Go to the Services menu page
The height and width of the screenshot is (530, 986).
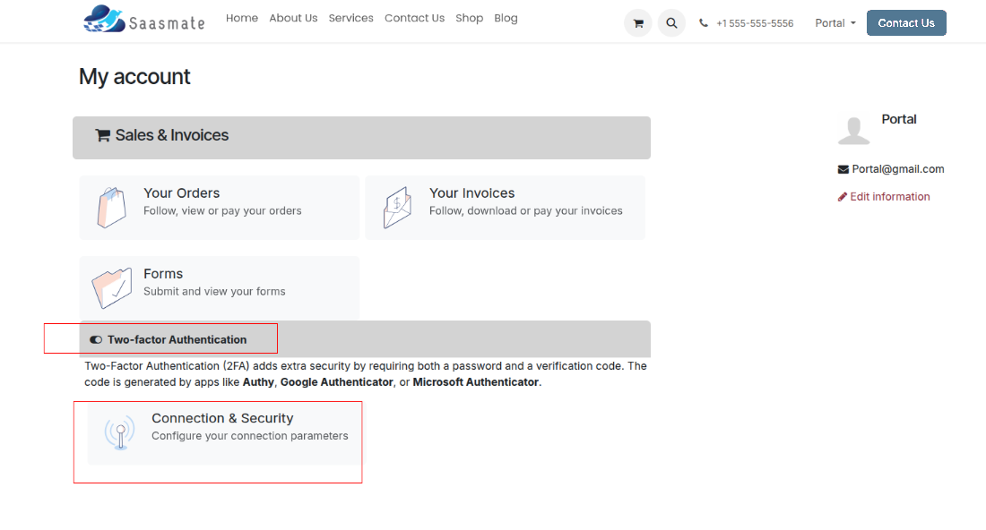pos(350,18)
